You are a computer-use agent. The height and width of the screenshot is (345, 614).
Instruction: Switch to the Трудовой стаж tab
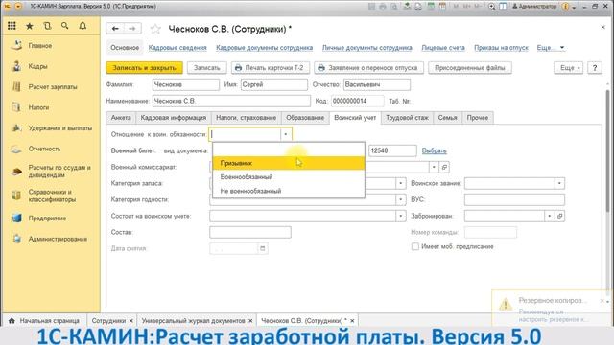click(x=407, y=118)
